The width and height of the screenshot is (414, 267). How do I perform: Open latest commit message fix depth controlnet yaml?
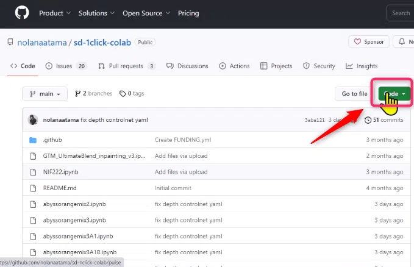tap(114, 120)
